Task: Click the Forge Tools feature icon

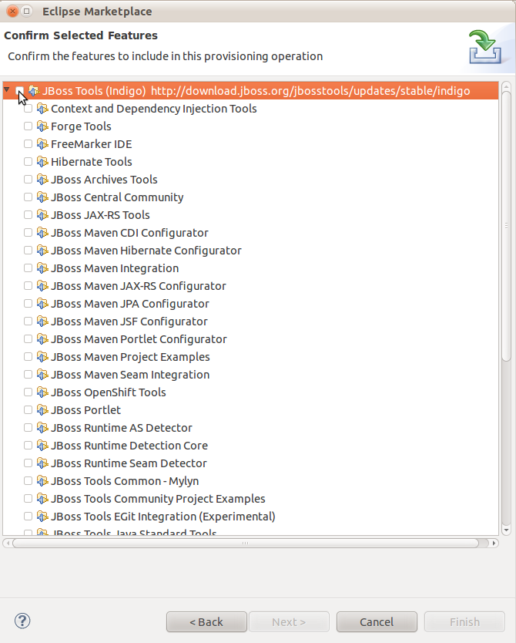Action: point(42,126)
